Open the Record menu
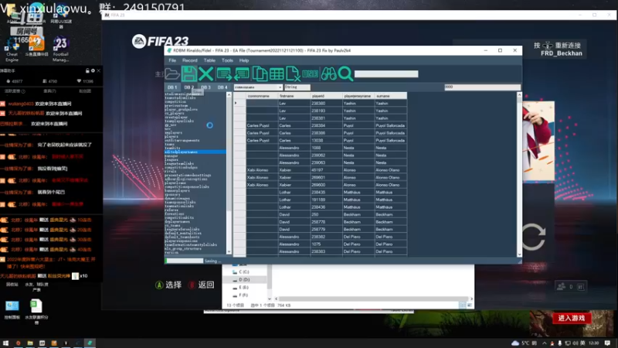Viewport: 618px width, 348px height. pyautogui.click(x=189, y=60)
